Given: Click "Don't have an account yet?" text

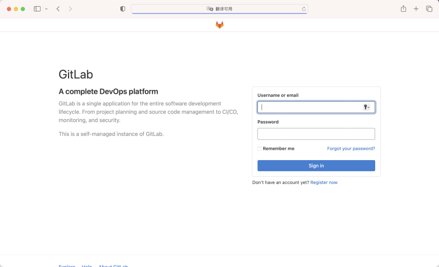Looking at the screenshot, I should pos(281,182).
